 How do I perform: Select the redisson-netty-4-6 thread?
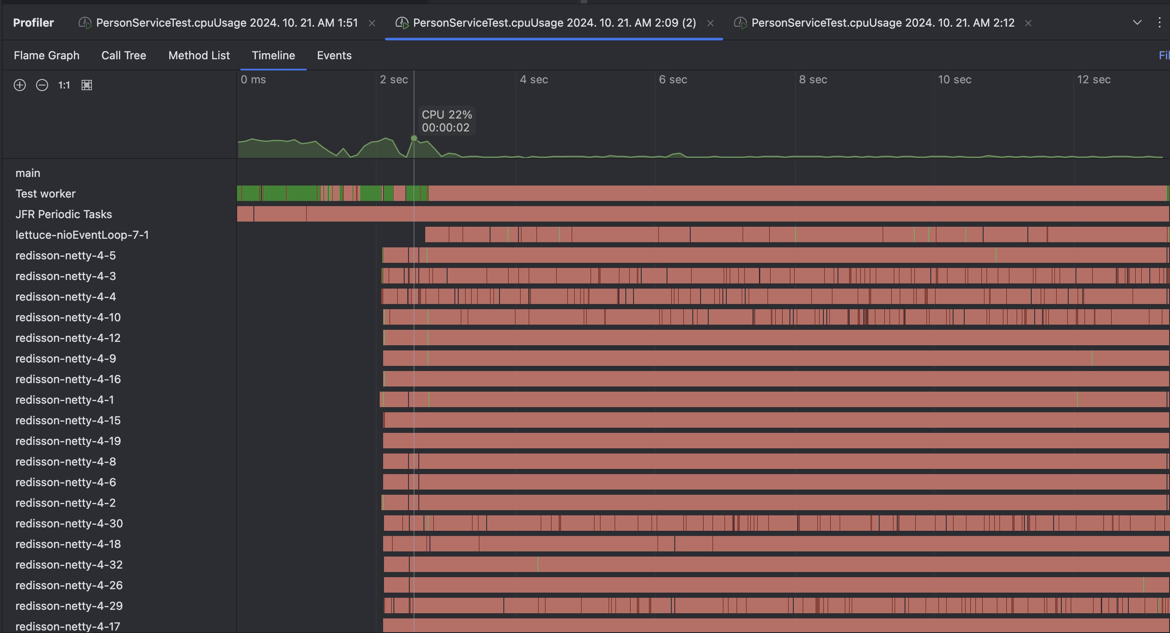point(65,482)
